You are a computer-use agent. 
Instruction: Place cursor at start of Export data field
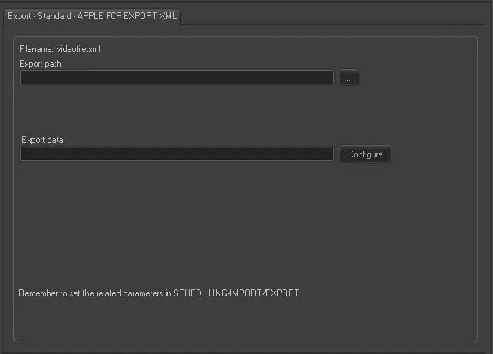click(25, 154)
